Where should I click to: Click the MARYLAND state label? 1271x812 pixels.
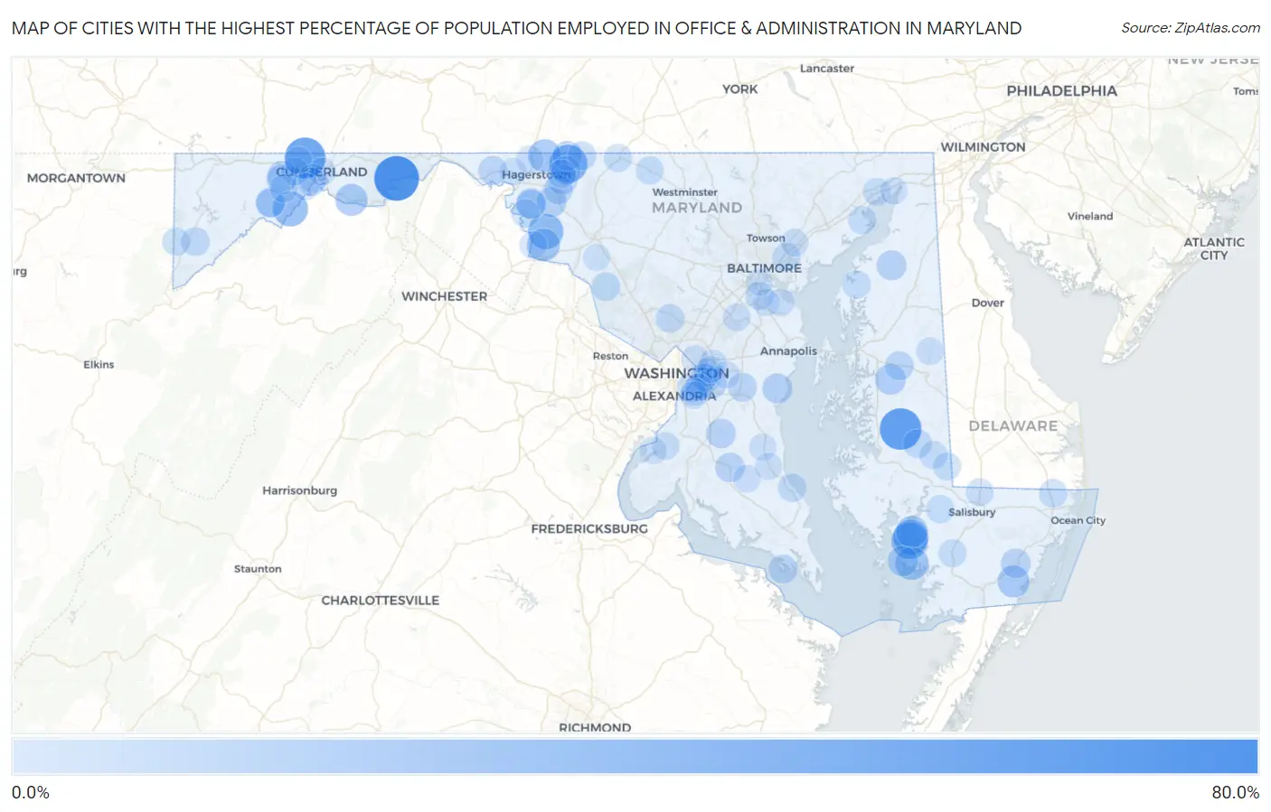[x=697, y=208]
